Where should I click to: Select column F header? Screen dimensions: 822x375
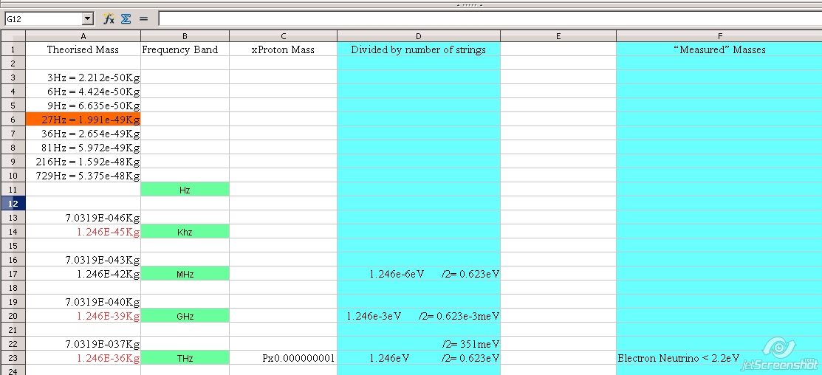point(719,36)
